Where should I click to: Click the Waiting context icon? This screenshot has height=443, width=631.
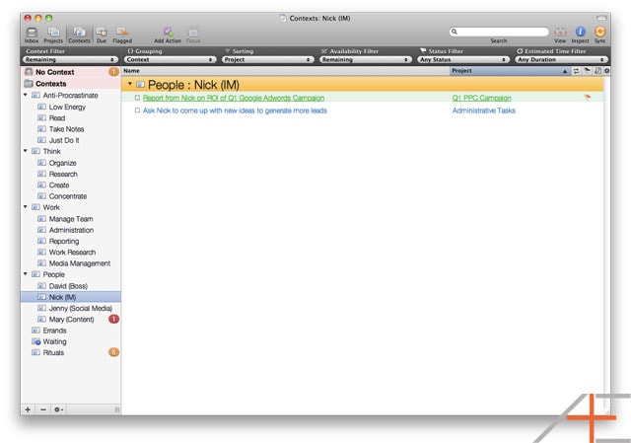(x=36, y=341)
